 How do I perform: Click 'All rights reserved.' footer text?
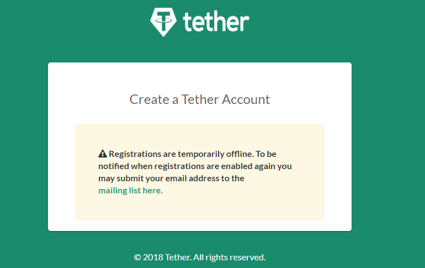[x=229, y=257]
